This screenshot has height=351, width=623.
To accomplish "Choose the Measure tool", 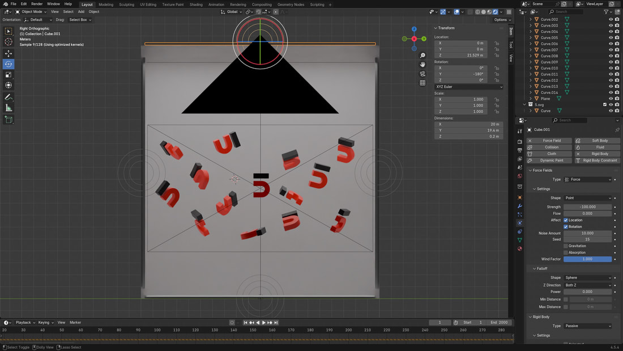I will (x=8, y=108).
